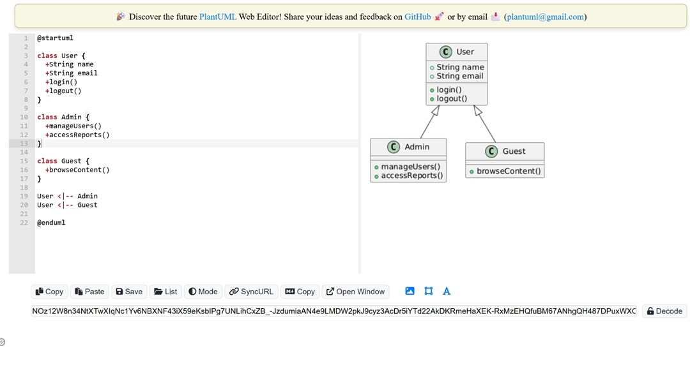This screenshot has height=365, width=690.
Task: Click the User class box title
Action: 464,52
